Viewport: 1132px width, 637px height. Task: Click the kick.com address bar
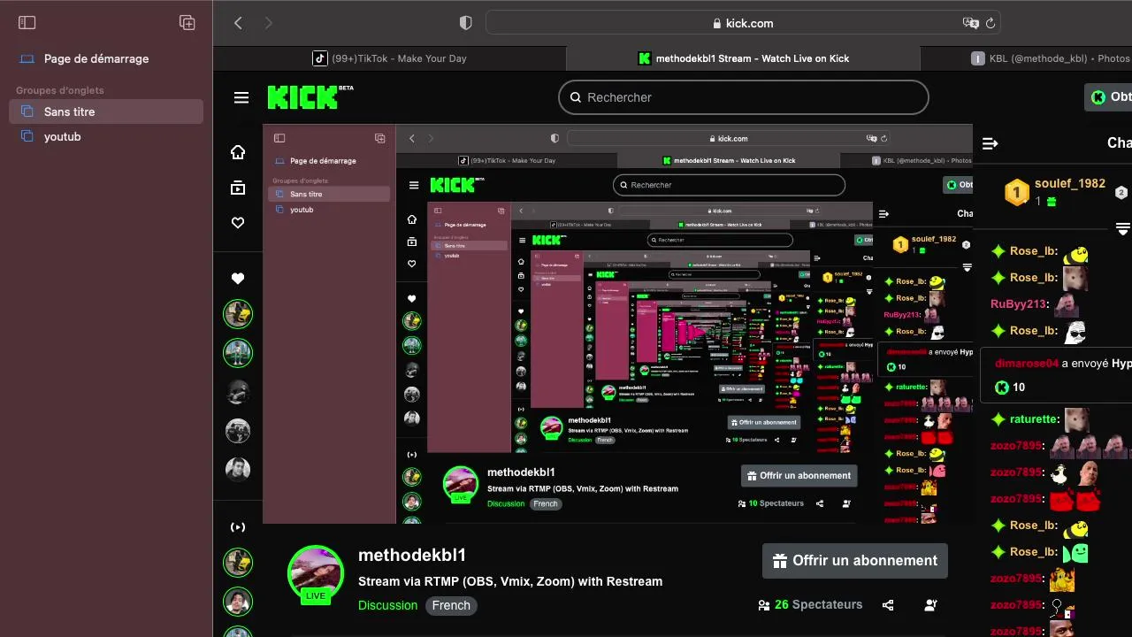pos(743,23)
